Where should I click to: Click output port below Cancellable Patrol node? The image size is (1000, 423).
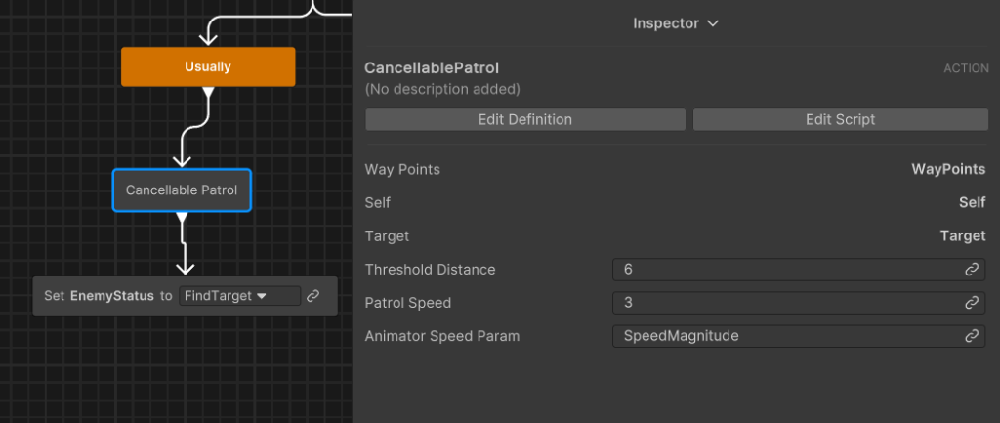(x=182, y=218)
